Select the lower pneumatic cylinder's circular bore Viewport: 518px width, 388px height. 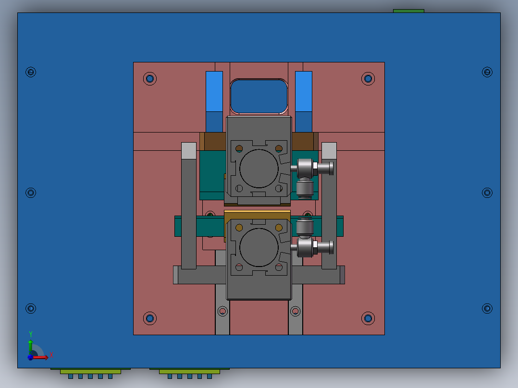click(x=259, y=247)
